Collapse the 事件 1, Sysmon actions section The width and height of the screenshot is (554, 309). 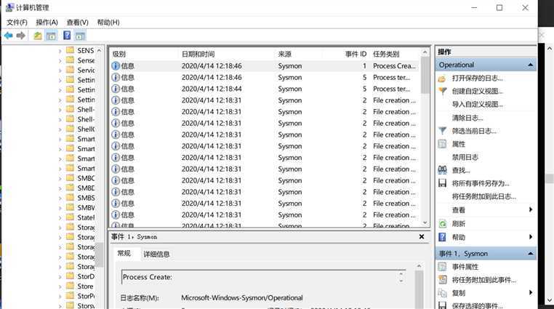pyautogui.click(x=530, y=254)
